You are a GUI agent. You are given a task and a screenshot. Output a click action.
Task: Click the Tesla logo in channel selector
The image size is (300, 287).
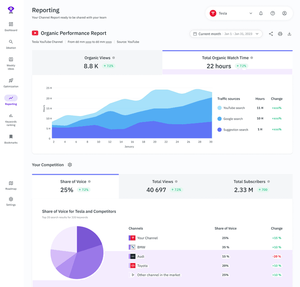tap(213, 13)
